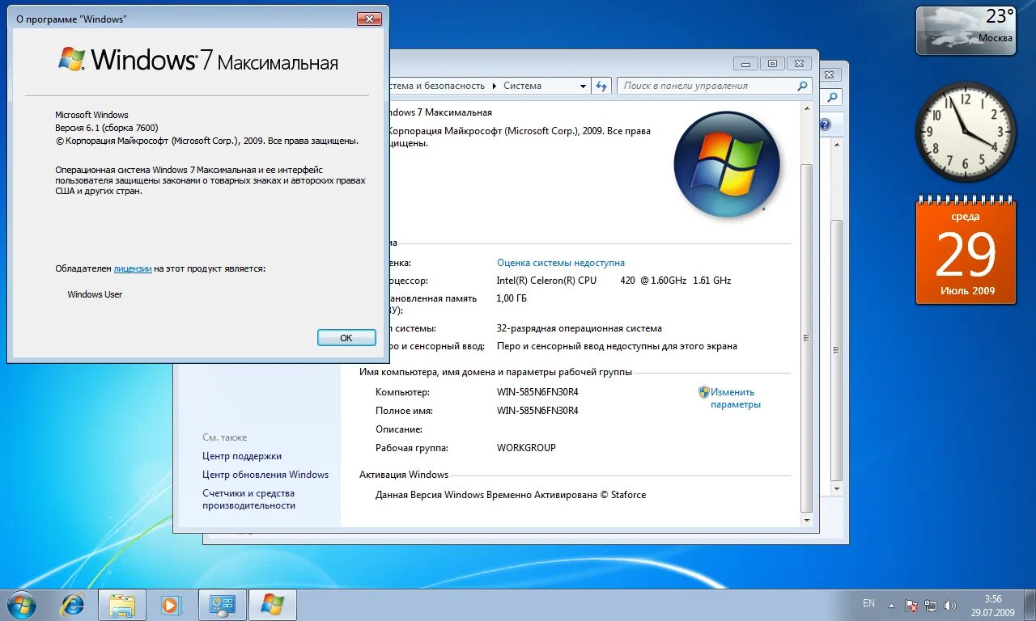1036x621 pixels.
Task: Click 32-разрядная операционная система text
Action: point(579,328)
